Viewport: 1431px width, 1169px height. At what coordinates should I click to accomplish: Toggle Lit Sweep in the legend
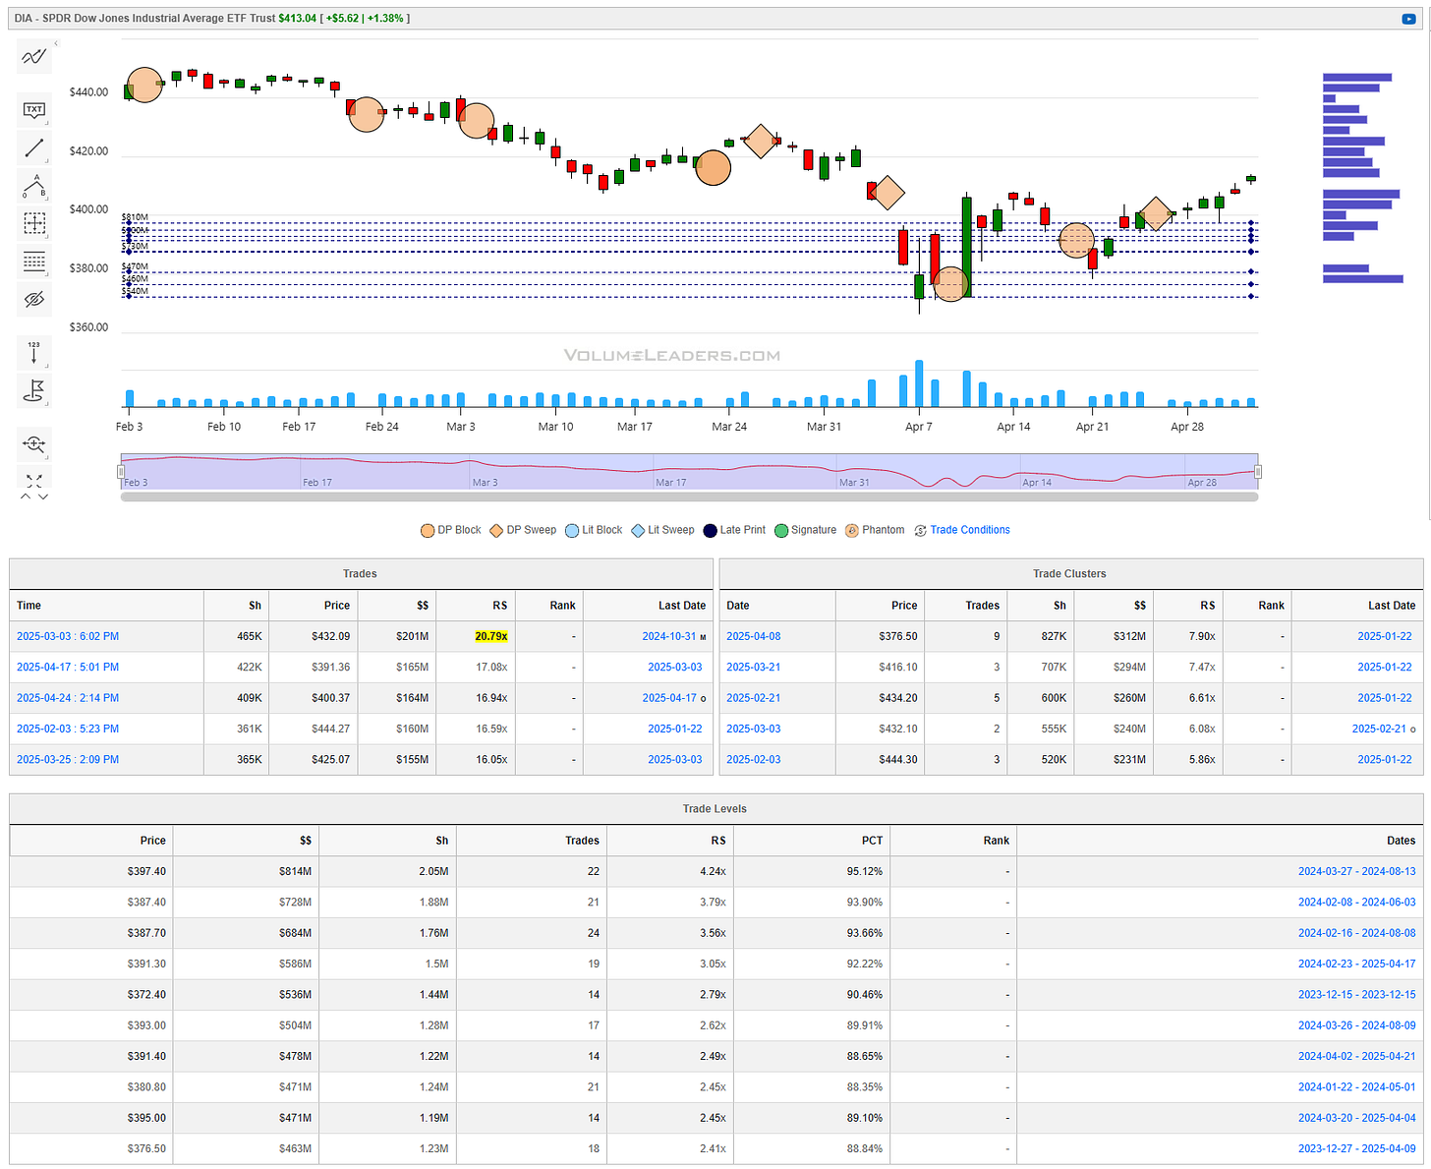point(662,530)
